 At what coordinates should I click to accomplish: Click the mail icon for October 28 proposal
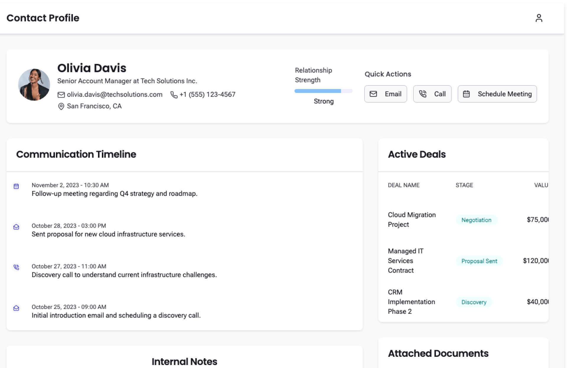[16, 227]
